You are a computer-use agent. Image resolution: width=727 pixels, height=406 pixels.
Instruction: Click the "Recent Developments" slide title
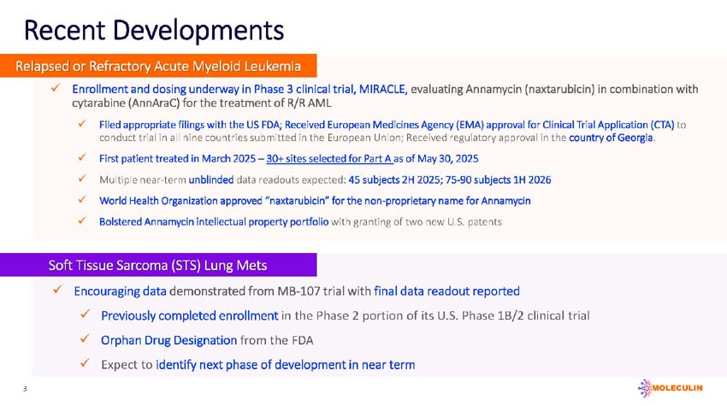154,30
